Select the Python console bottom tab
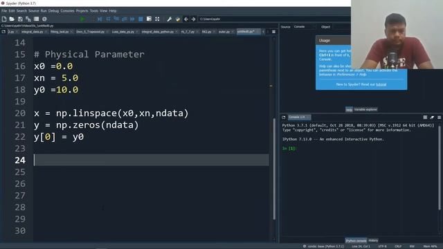Screen dimensions: 443x249 356,241
